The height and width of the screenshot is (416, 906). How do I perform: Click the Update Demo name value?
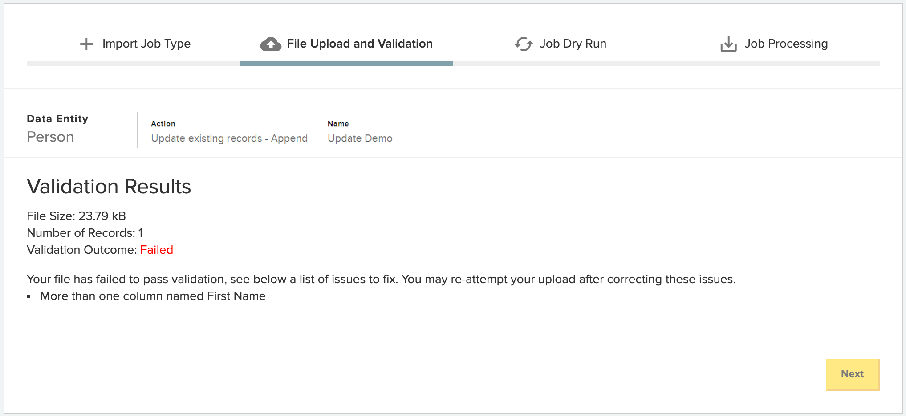(x=360, y=138)
